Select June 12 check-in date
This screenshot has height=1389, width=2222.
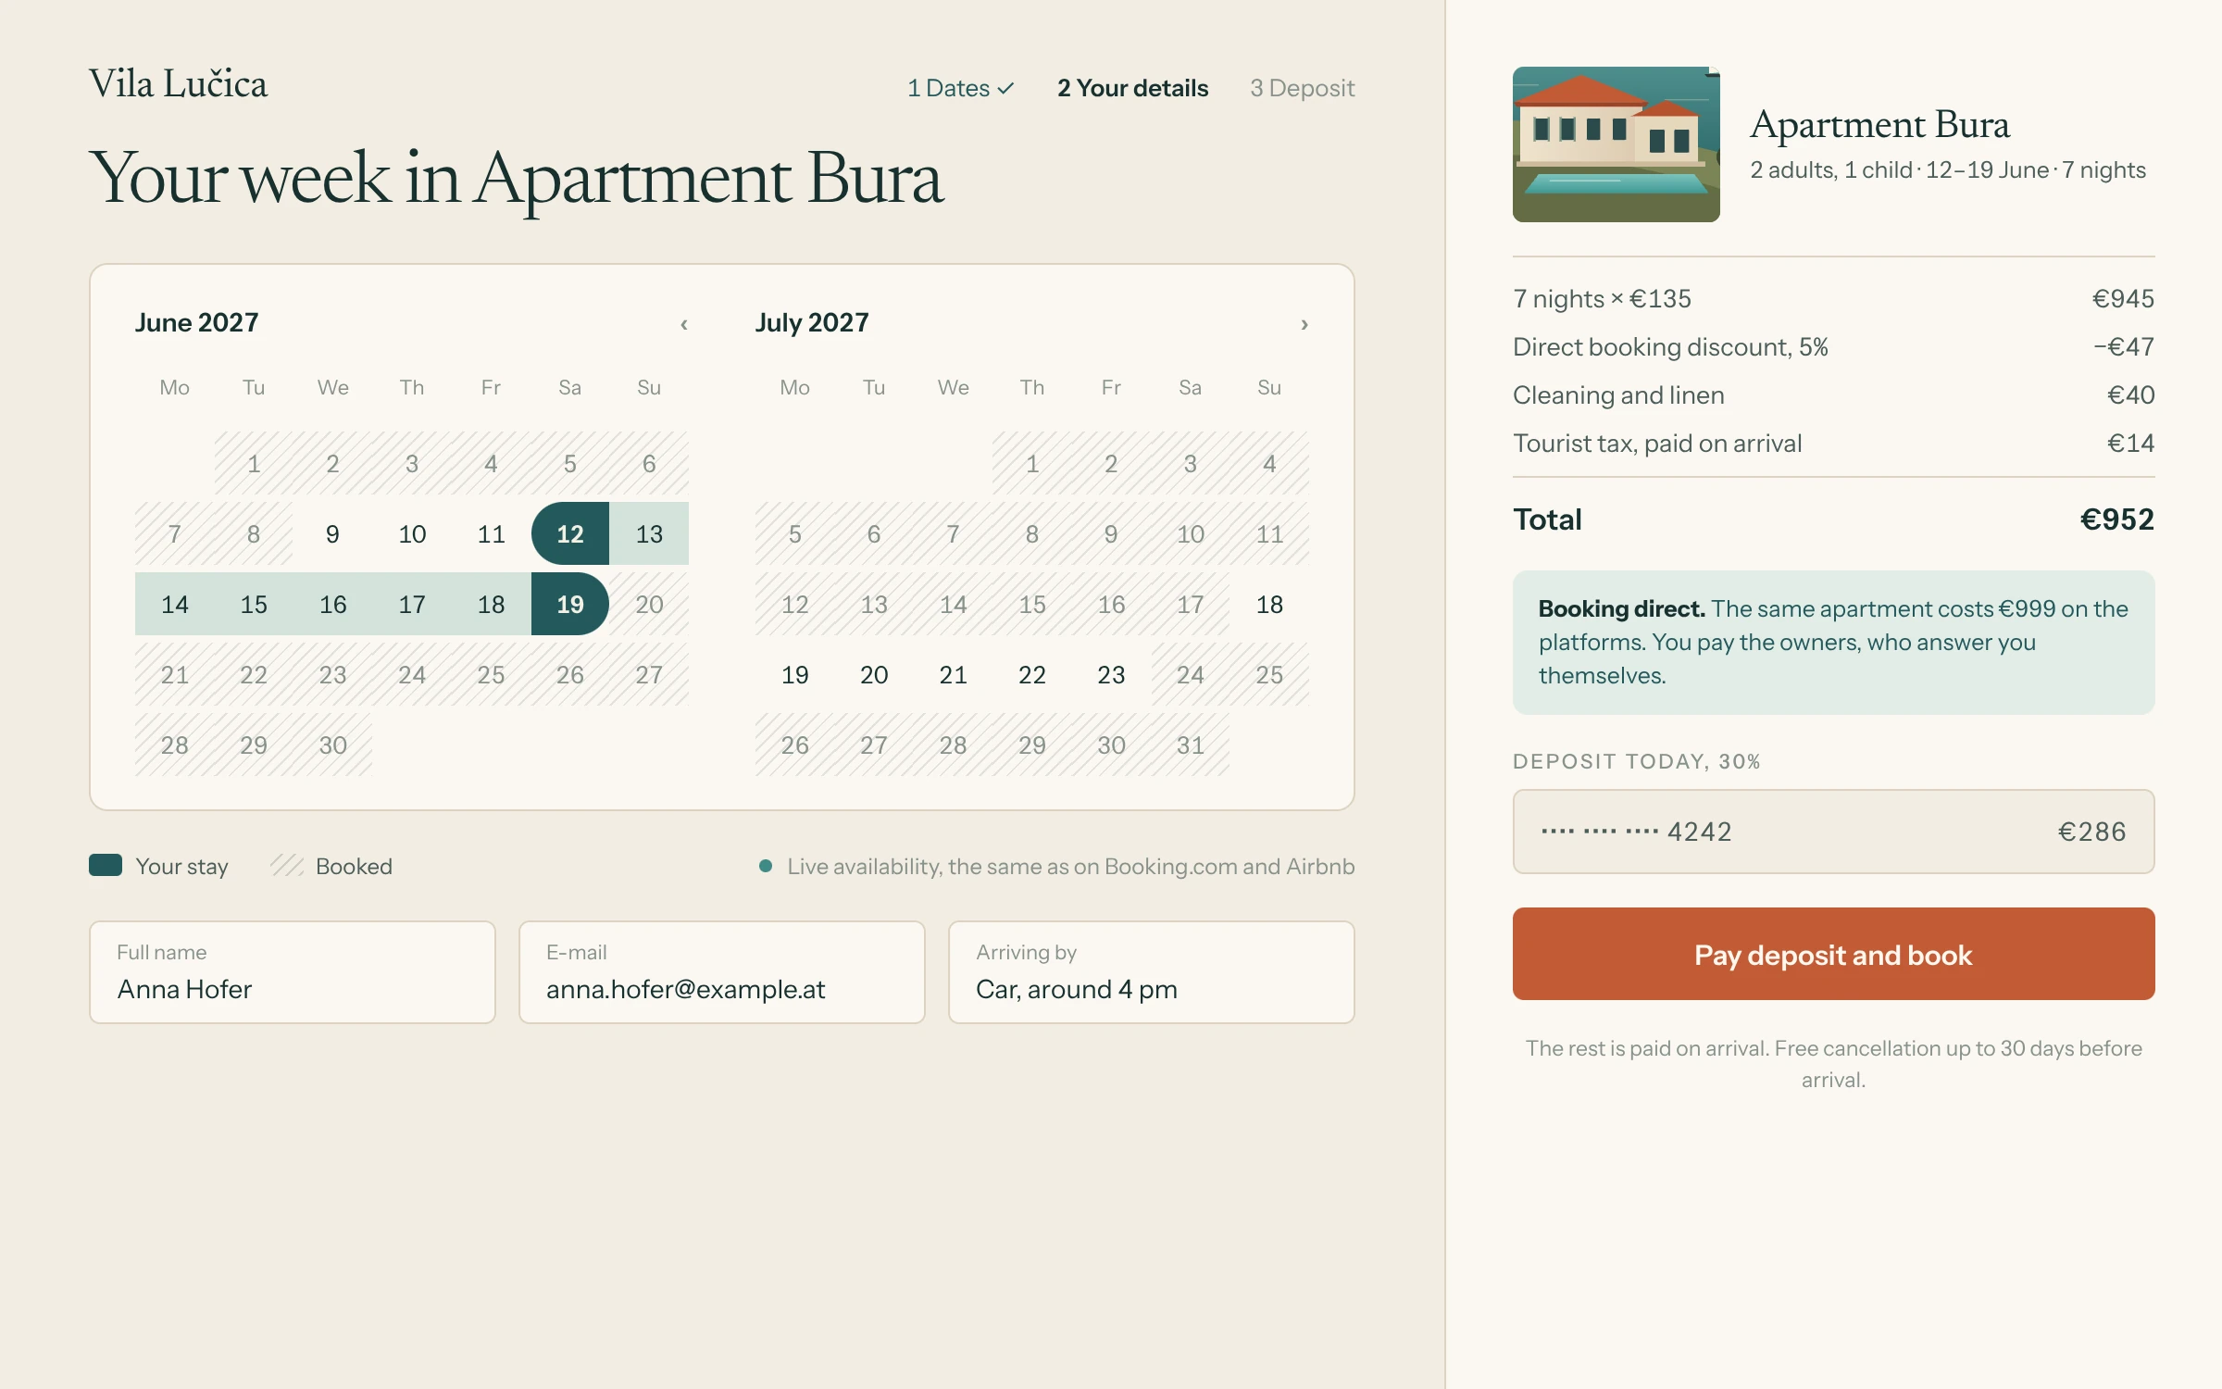tap(570, 533)
